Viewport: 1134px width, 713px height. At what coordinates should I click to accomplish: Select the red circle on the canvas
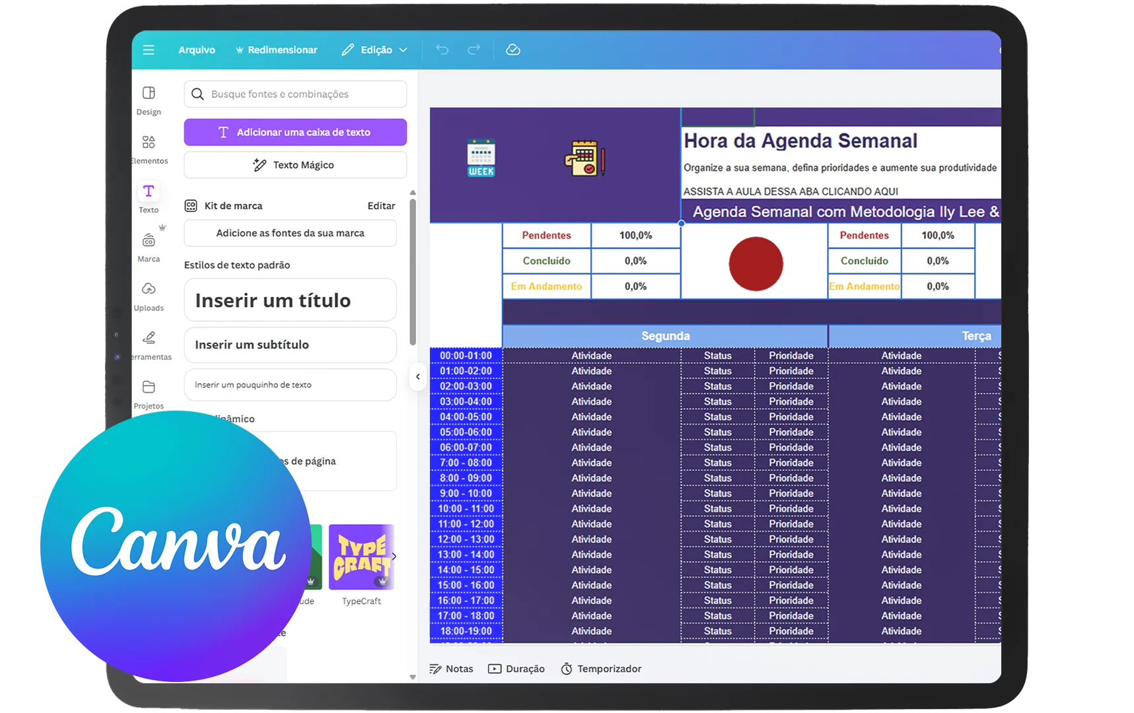tap(756, 263)
